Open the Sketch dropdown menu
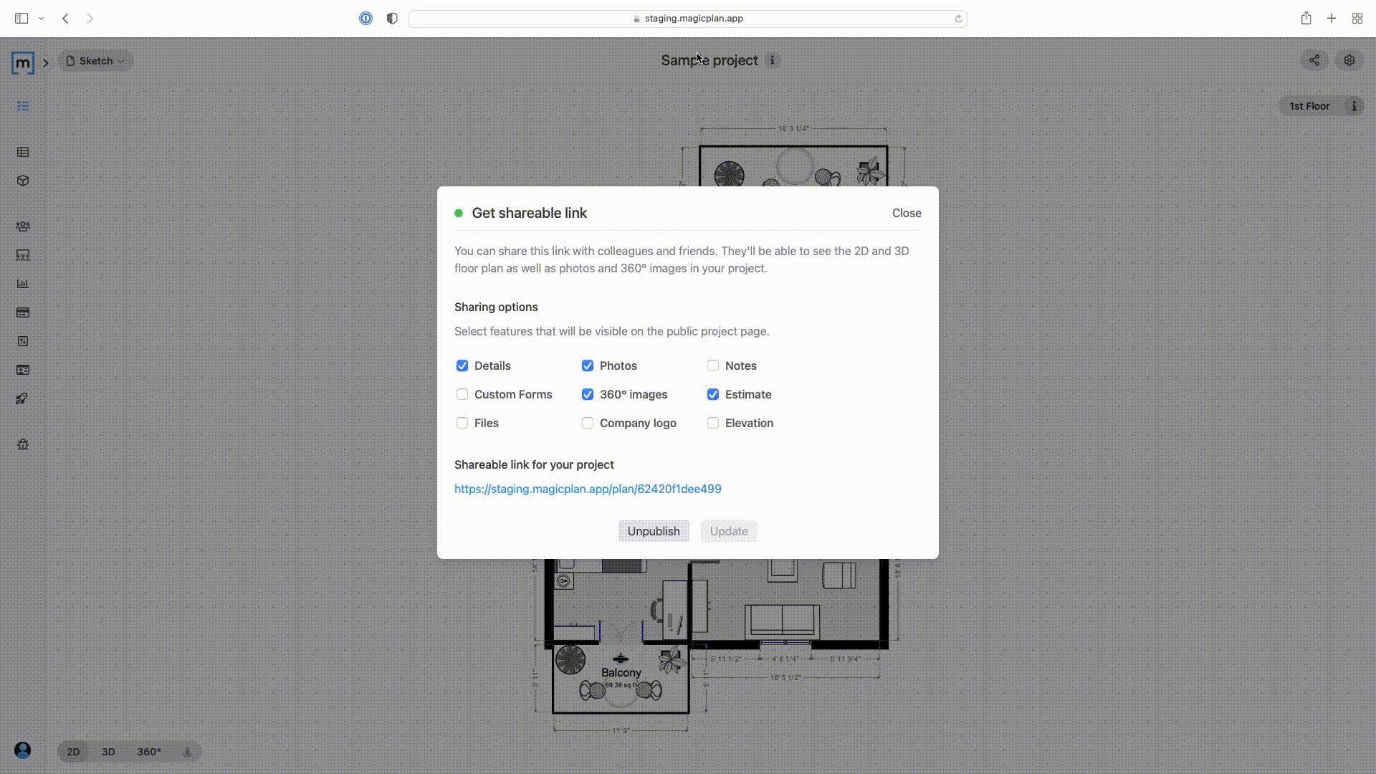Screen dimensions: 1376x774 tap(95, 61)
